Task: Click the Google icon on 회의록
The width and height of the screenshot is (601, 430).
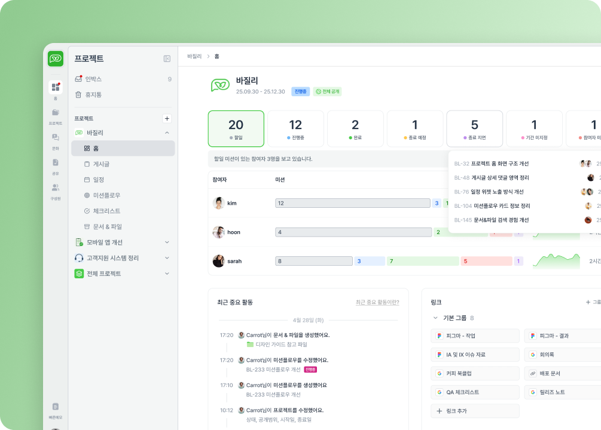Action: tap(533, 355)
